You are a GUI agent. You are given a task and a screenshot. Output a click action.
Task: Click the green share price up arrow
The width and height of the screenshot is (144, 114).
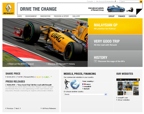[51, 77]
